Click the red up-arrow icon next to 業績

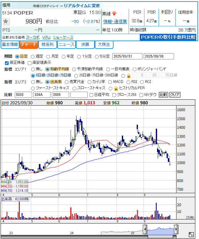pyautogui.click(x=114, y=13)
